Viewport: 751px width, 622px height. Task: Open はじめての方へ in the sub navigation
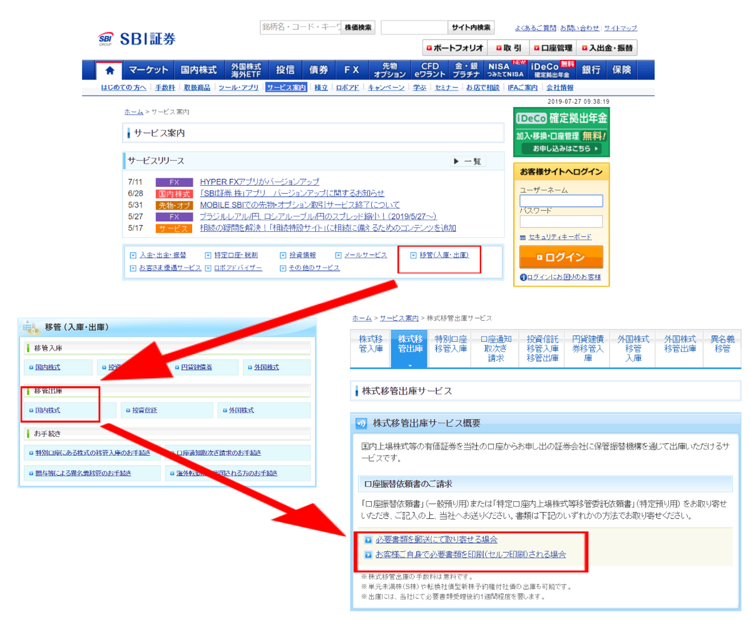(124, 88)
